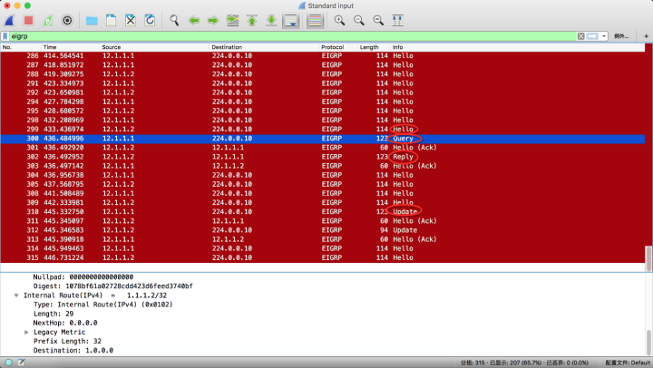Screen dimensions: 653x368
Task: Select the Prefix Length: 32 line
Action: pyautogui.click(x=67, y=341)
